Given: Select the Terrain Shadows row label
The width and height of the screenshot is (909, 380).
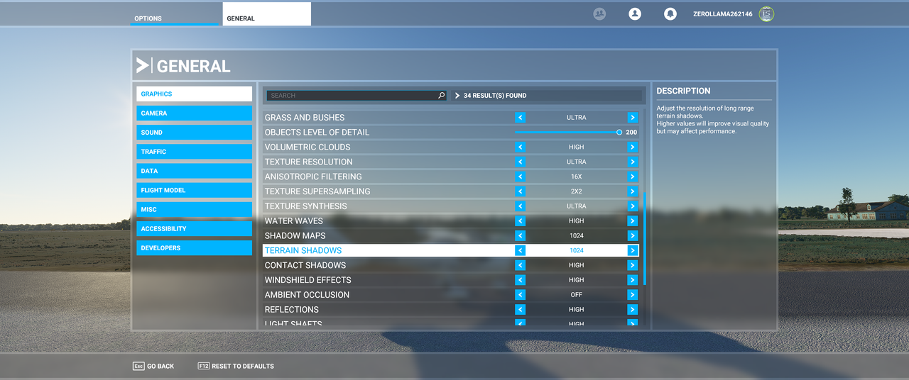Looking at the screenshot, I should point(303,250).
